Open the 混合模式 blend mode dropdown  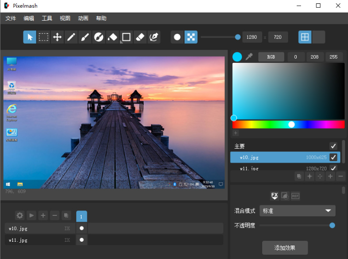click(x=297, y=211)
